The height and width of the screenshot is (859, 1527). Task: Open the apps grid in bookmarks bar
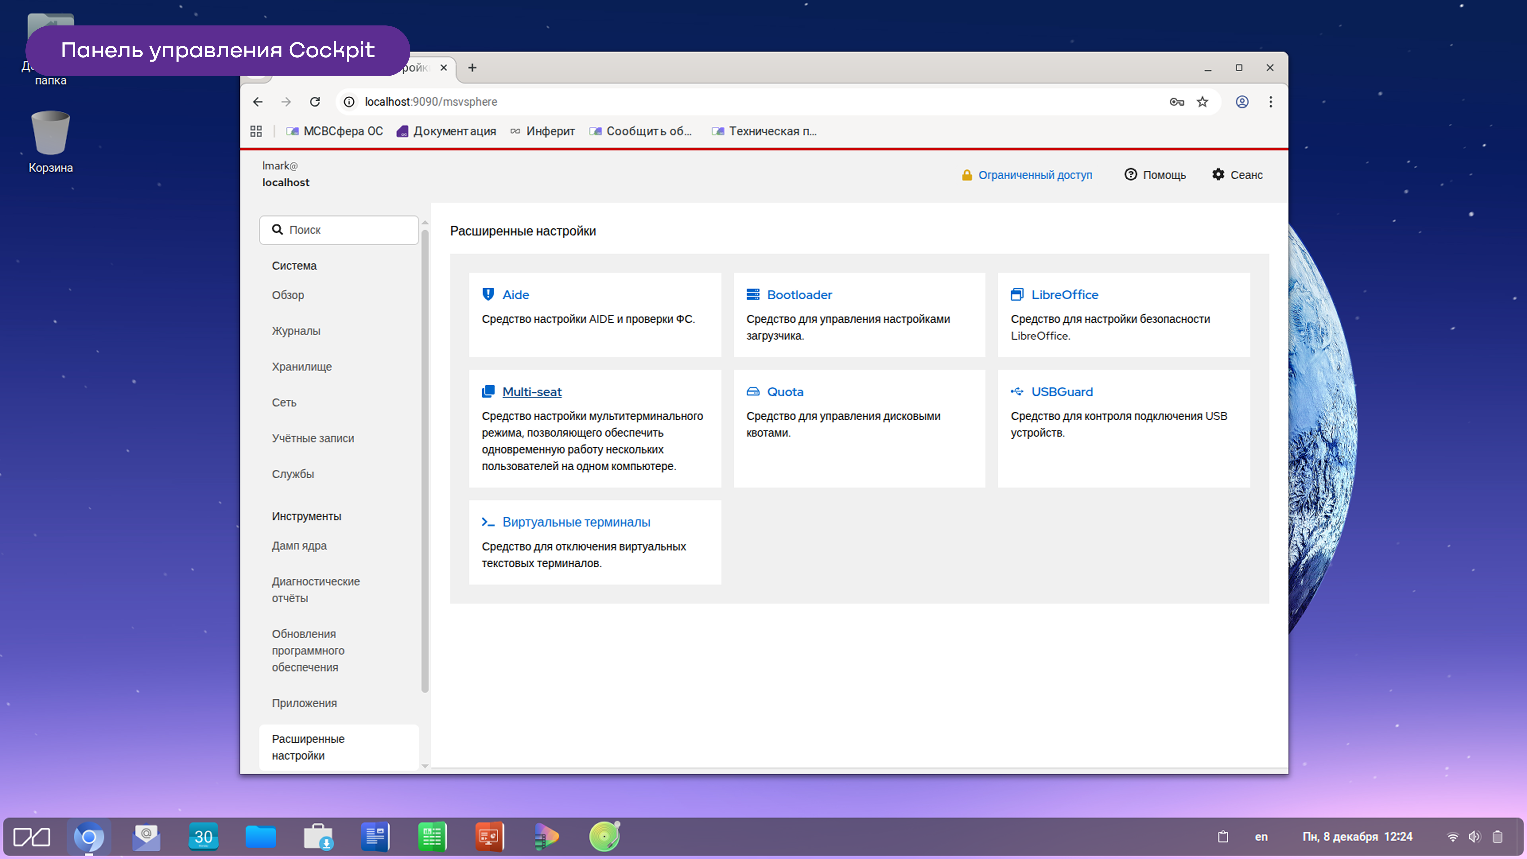click(x=256, y=131)
